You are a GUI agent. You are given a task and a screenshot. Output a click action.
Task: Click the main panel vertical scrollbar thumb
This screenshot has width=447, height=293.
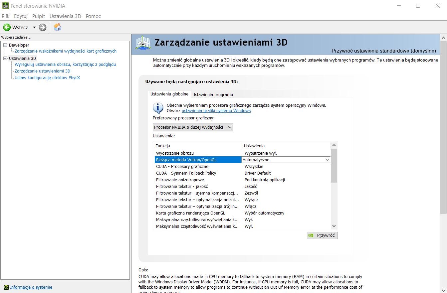[443, 127]
